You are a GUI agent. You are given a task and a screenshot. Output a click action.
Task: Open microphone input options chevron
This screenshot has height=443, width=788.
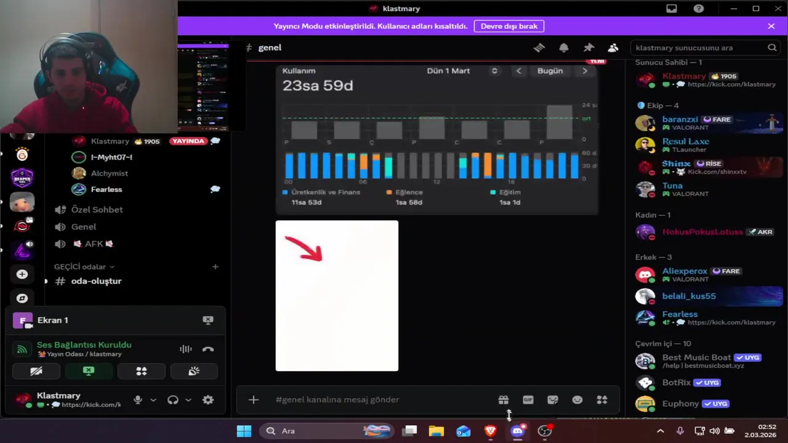(x=153, y=400)
